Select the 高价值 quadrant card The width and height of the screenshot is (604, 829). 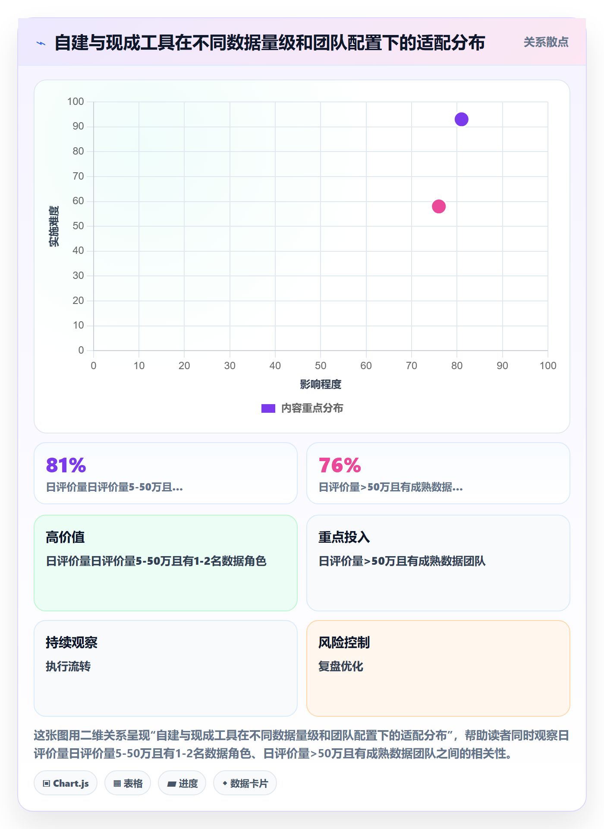[x=166, y=563]
